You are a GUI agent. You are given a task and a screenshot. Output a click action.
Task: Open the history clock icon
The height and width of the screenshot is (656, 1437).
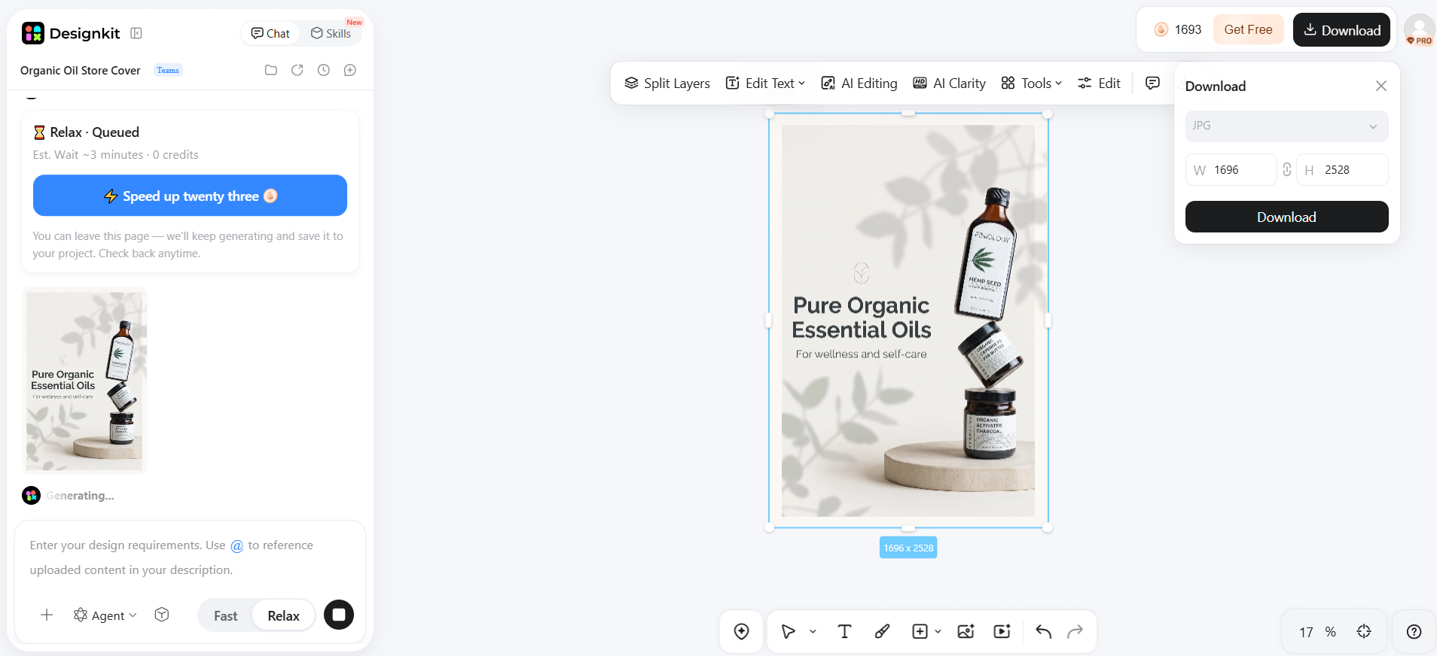tap(324, 70)
